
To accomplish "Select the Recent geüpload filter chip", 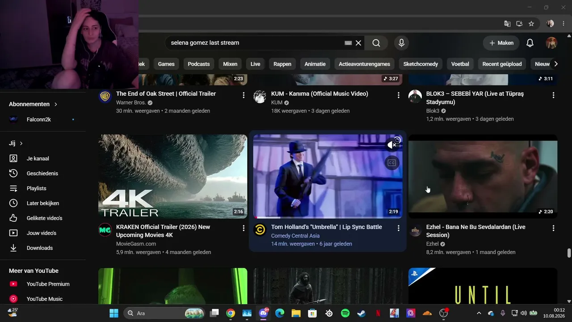I will point(502,64).
